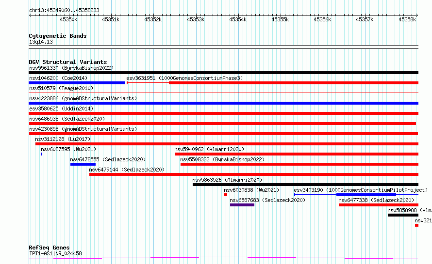This screenshot has height=264, width=432.
Task: Click the 45358k ruler tick label
Action: pyautogui.click(x=407, y=19)
